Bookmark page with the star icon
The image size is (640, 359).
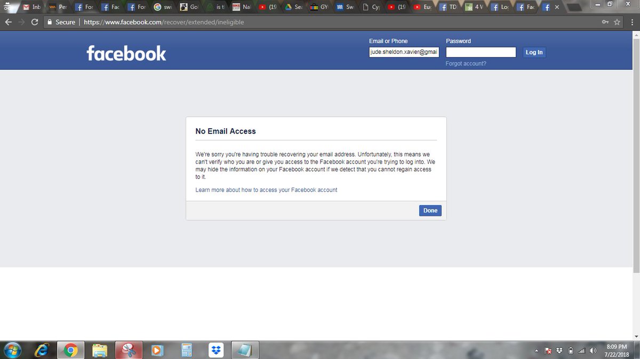pos(617,22)
